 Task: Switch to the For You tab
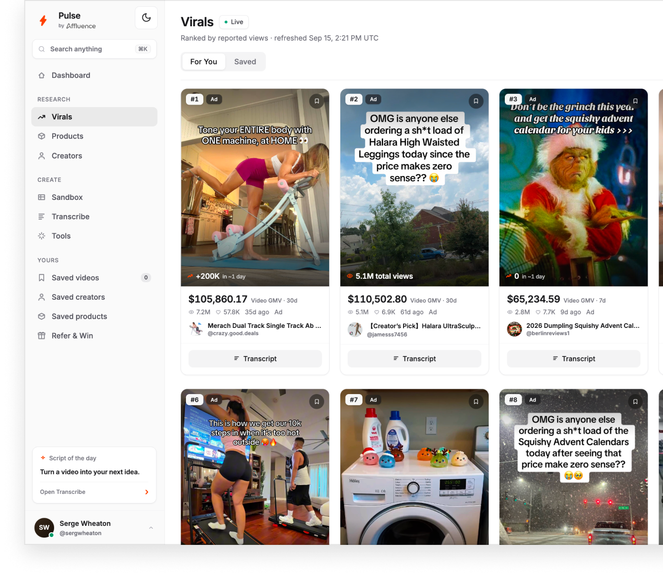(x=203, y=62)
